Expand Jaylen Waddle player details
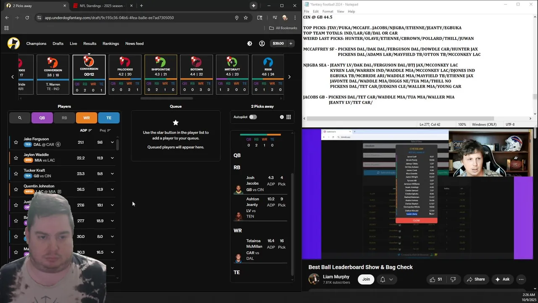The width and height of the screenshot is (538, 303). click(112, 158)
